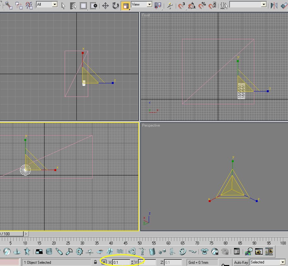Click the Perspective viewport label
Image resolution: width=288 pixels, height=266 pixels.
coord(151,125)
